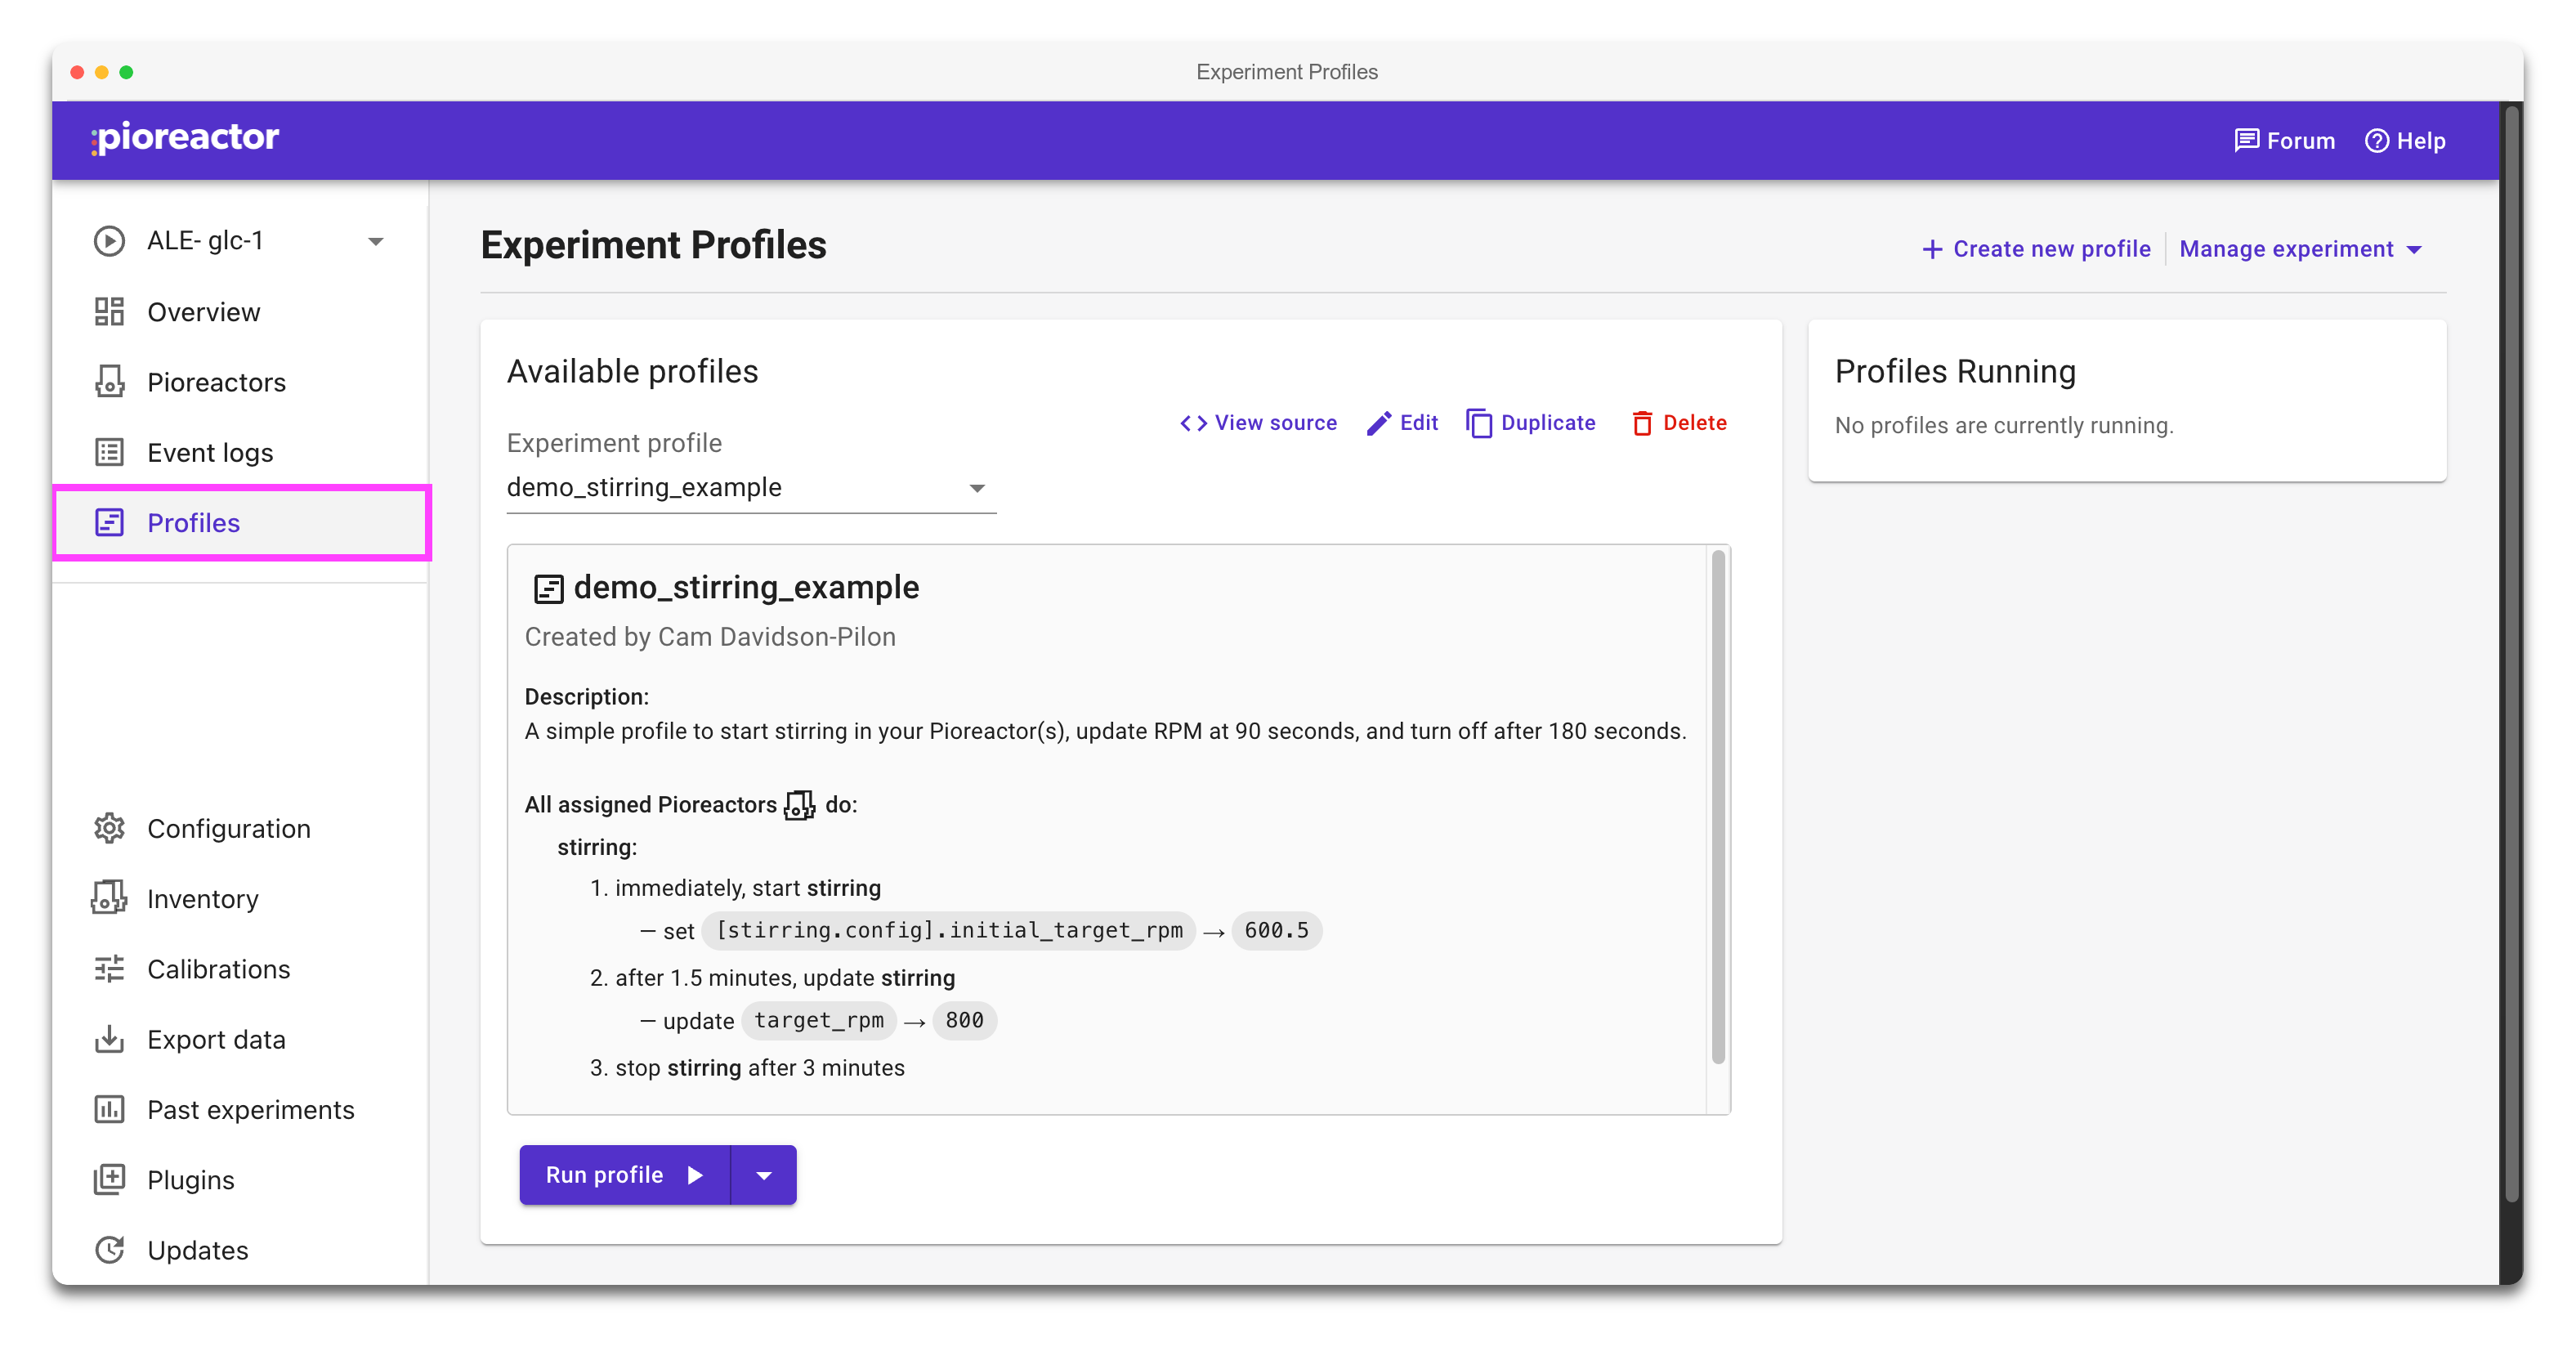Click the Pioreactors sidebar icon
This screenshot has height=1347, width=2576.
click(109, 382)
